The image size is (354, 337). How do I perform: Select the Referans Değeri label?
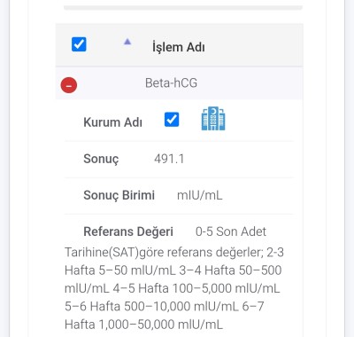[x=128, y=231]
